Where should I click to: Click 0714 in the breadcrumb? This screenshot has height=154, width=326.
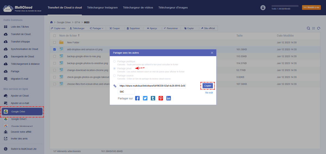tap(77, 22)
